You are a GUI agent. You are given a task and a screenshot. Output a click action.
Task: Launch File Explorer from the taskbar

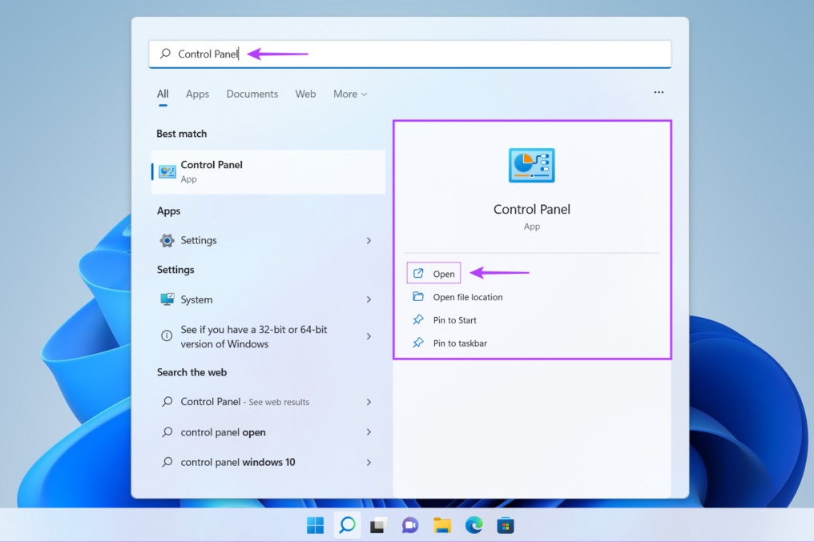[x=441, y=525]
